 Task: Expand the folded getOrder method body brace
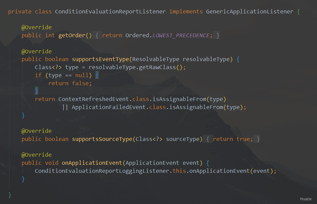(97, 35)
